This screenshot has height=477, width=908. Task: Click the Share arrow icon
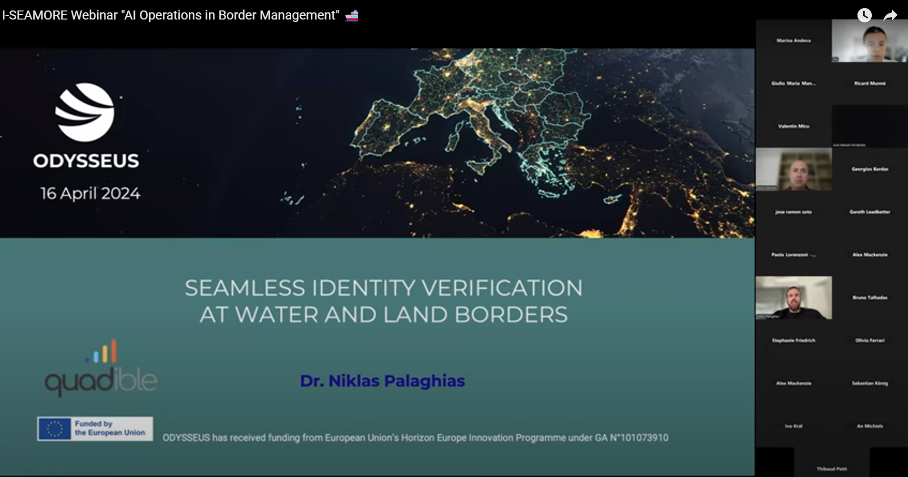click(890, 16)
